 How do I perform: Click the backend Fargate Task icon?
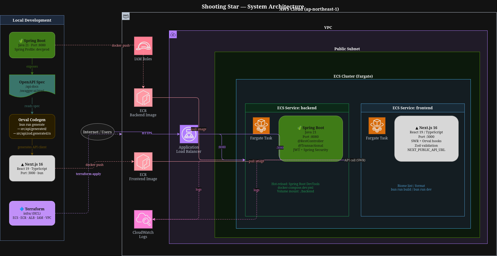pos(261,126)
